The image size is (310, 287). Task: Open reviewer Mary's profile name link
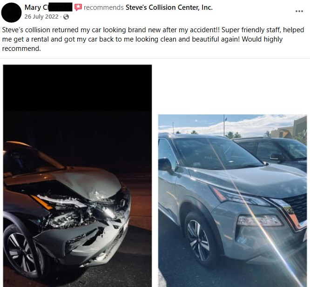click(x=48, y=7)
